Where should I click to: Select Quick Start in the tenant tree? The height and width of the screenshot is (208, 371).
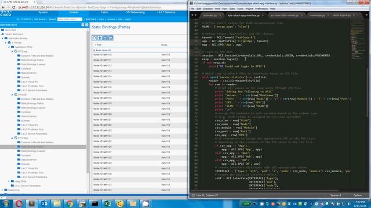[x=10, y=30]
